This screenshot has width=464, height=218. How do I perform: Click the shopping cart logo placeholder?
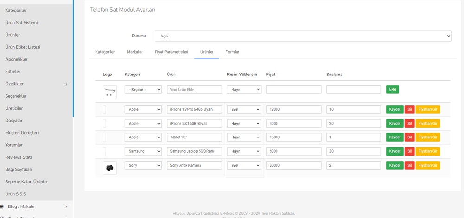[x=110, y=92]
